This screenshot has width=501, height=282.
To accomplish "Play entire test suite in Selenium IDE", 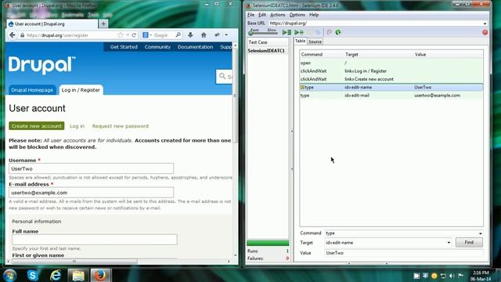I will (x=287, y=32).
